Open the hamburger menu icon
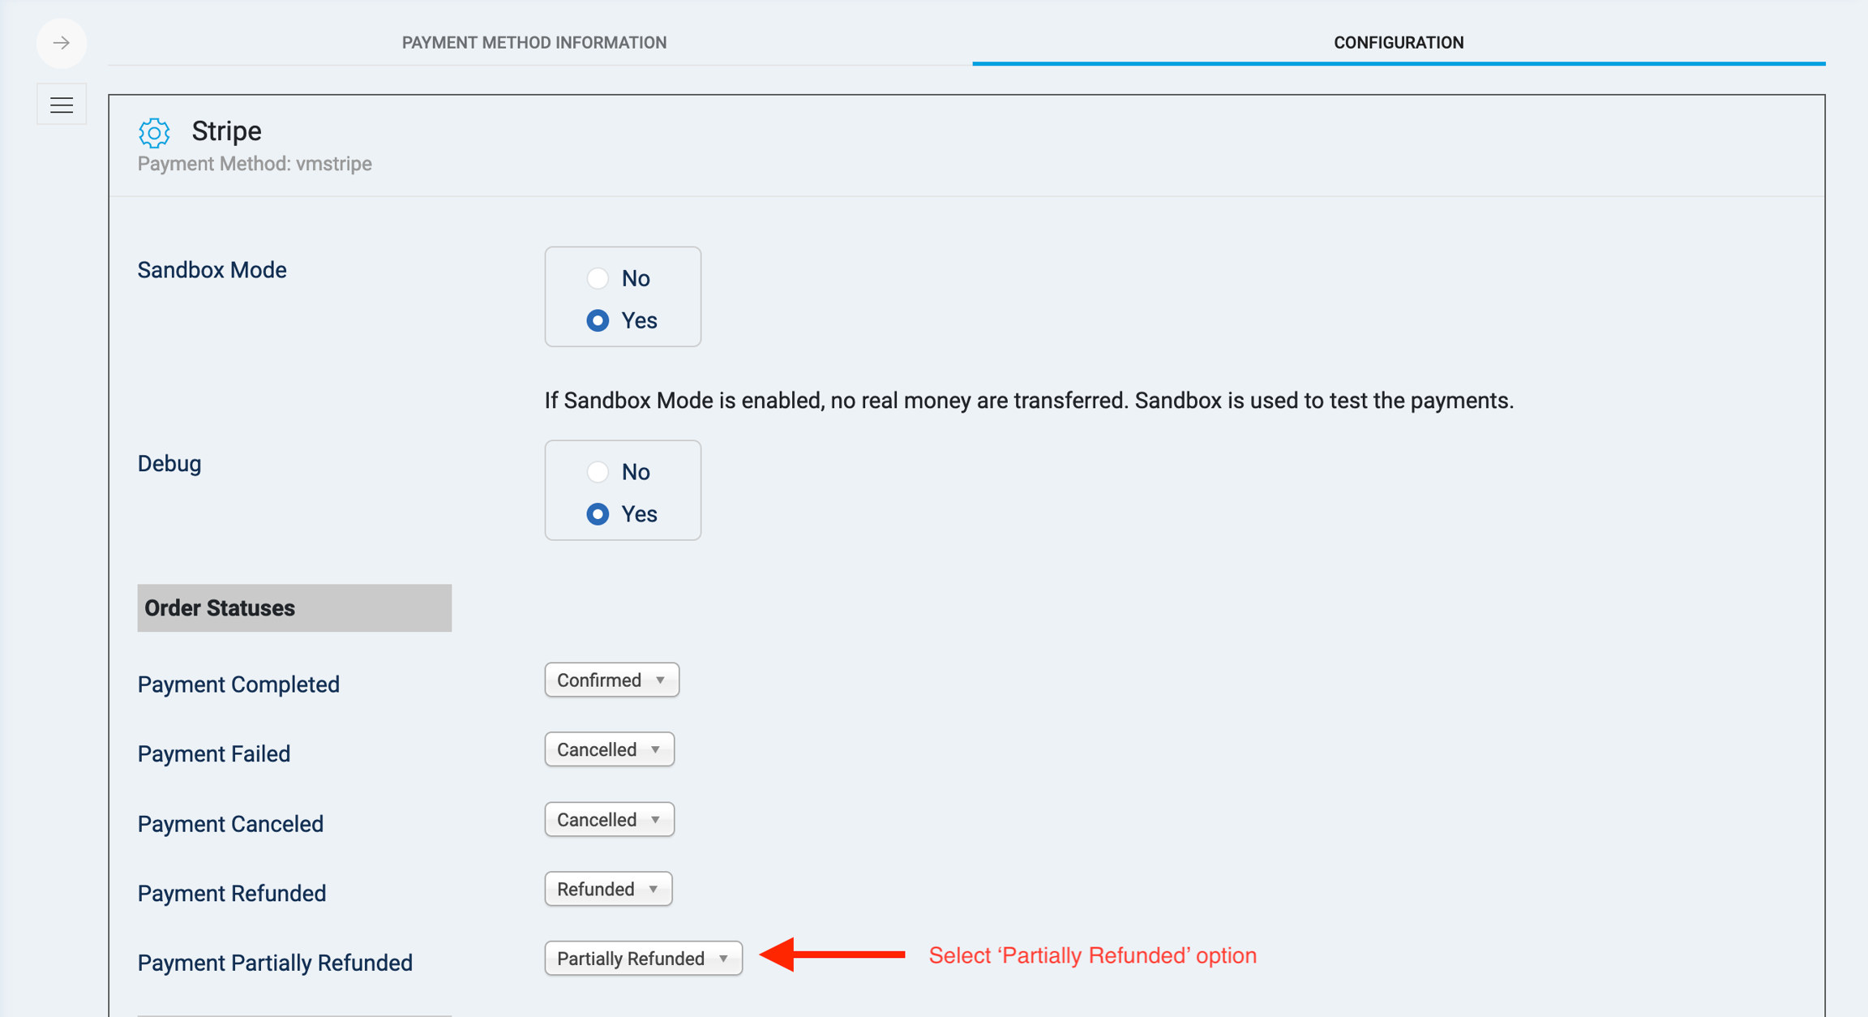The image size is (1868, 1017). [x=62, y=105]
